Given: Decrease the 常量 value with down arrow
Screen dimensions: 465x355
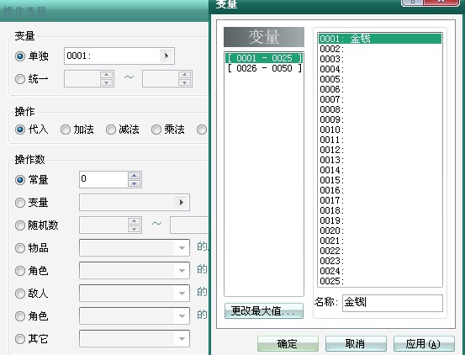Looking at the screenshot, I should (x=134, y=183).
